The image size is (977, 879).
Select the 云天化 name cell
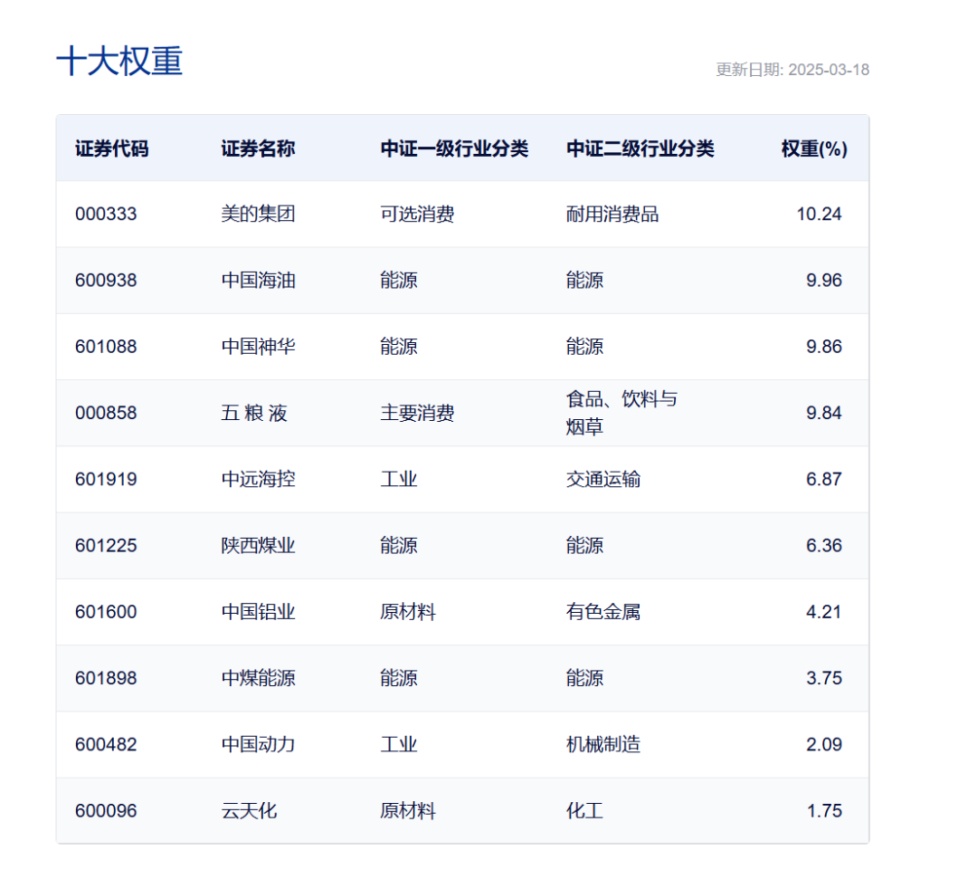[249, 810]
